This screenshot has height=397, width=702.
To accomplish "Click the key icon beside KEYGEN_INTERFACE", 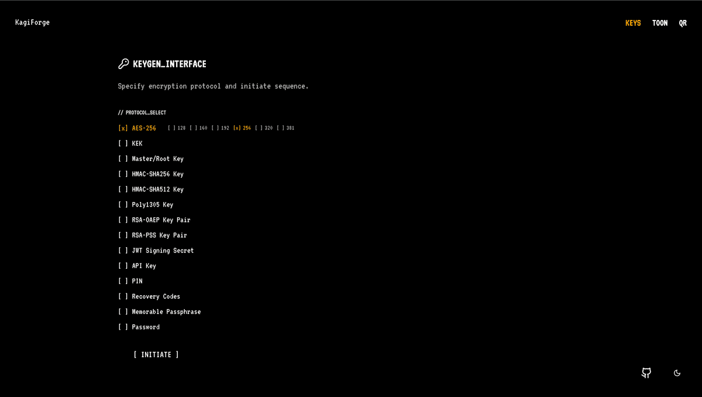I will pos(123,63).
